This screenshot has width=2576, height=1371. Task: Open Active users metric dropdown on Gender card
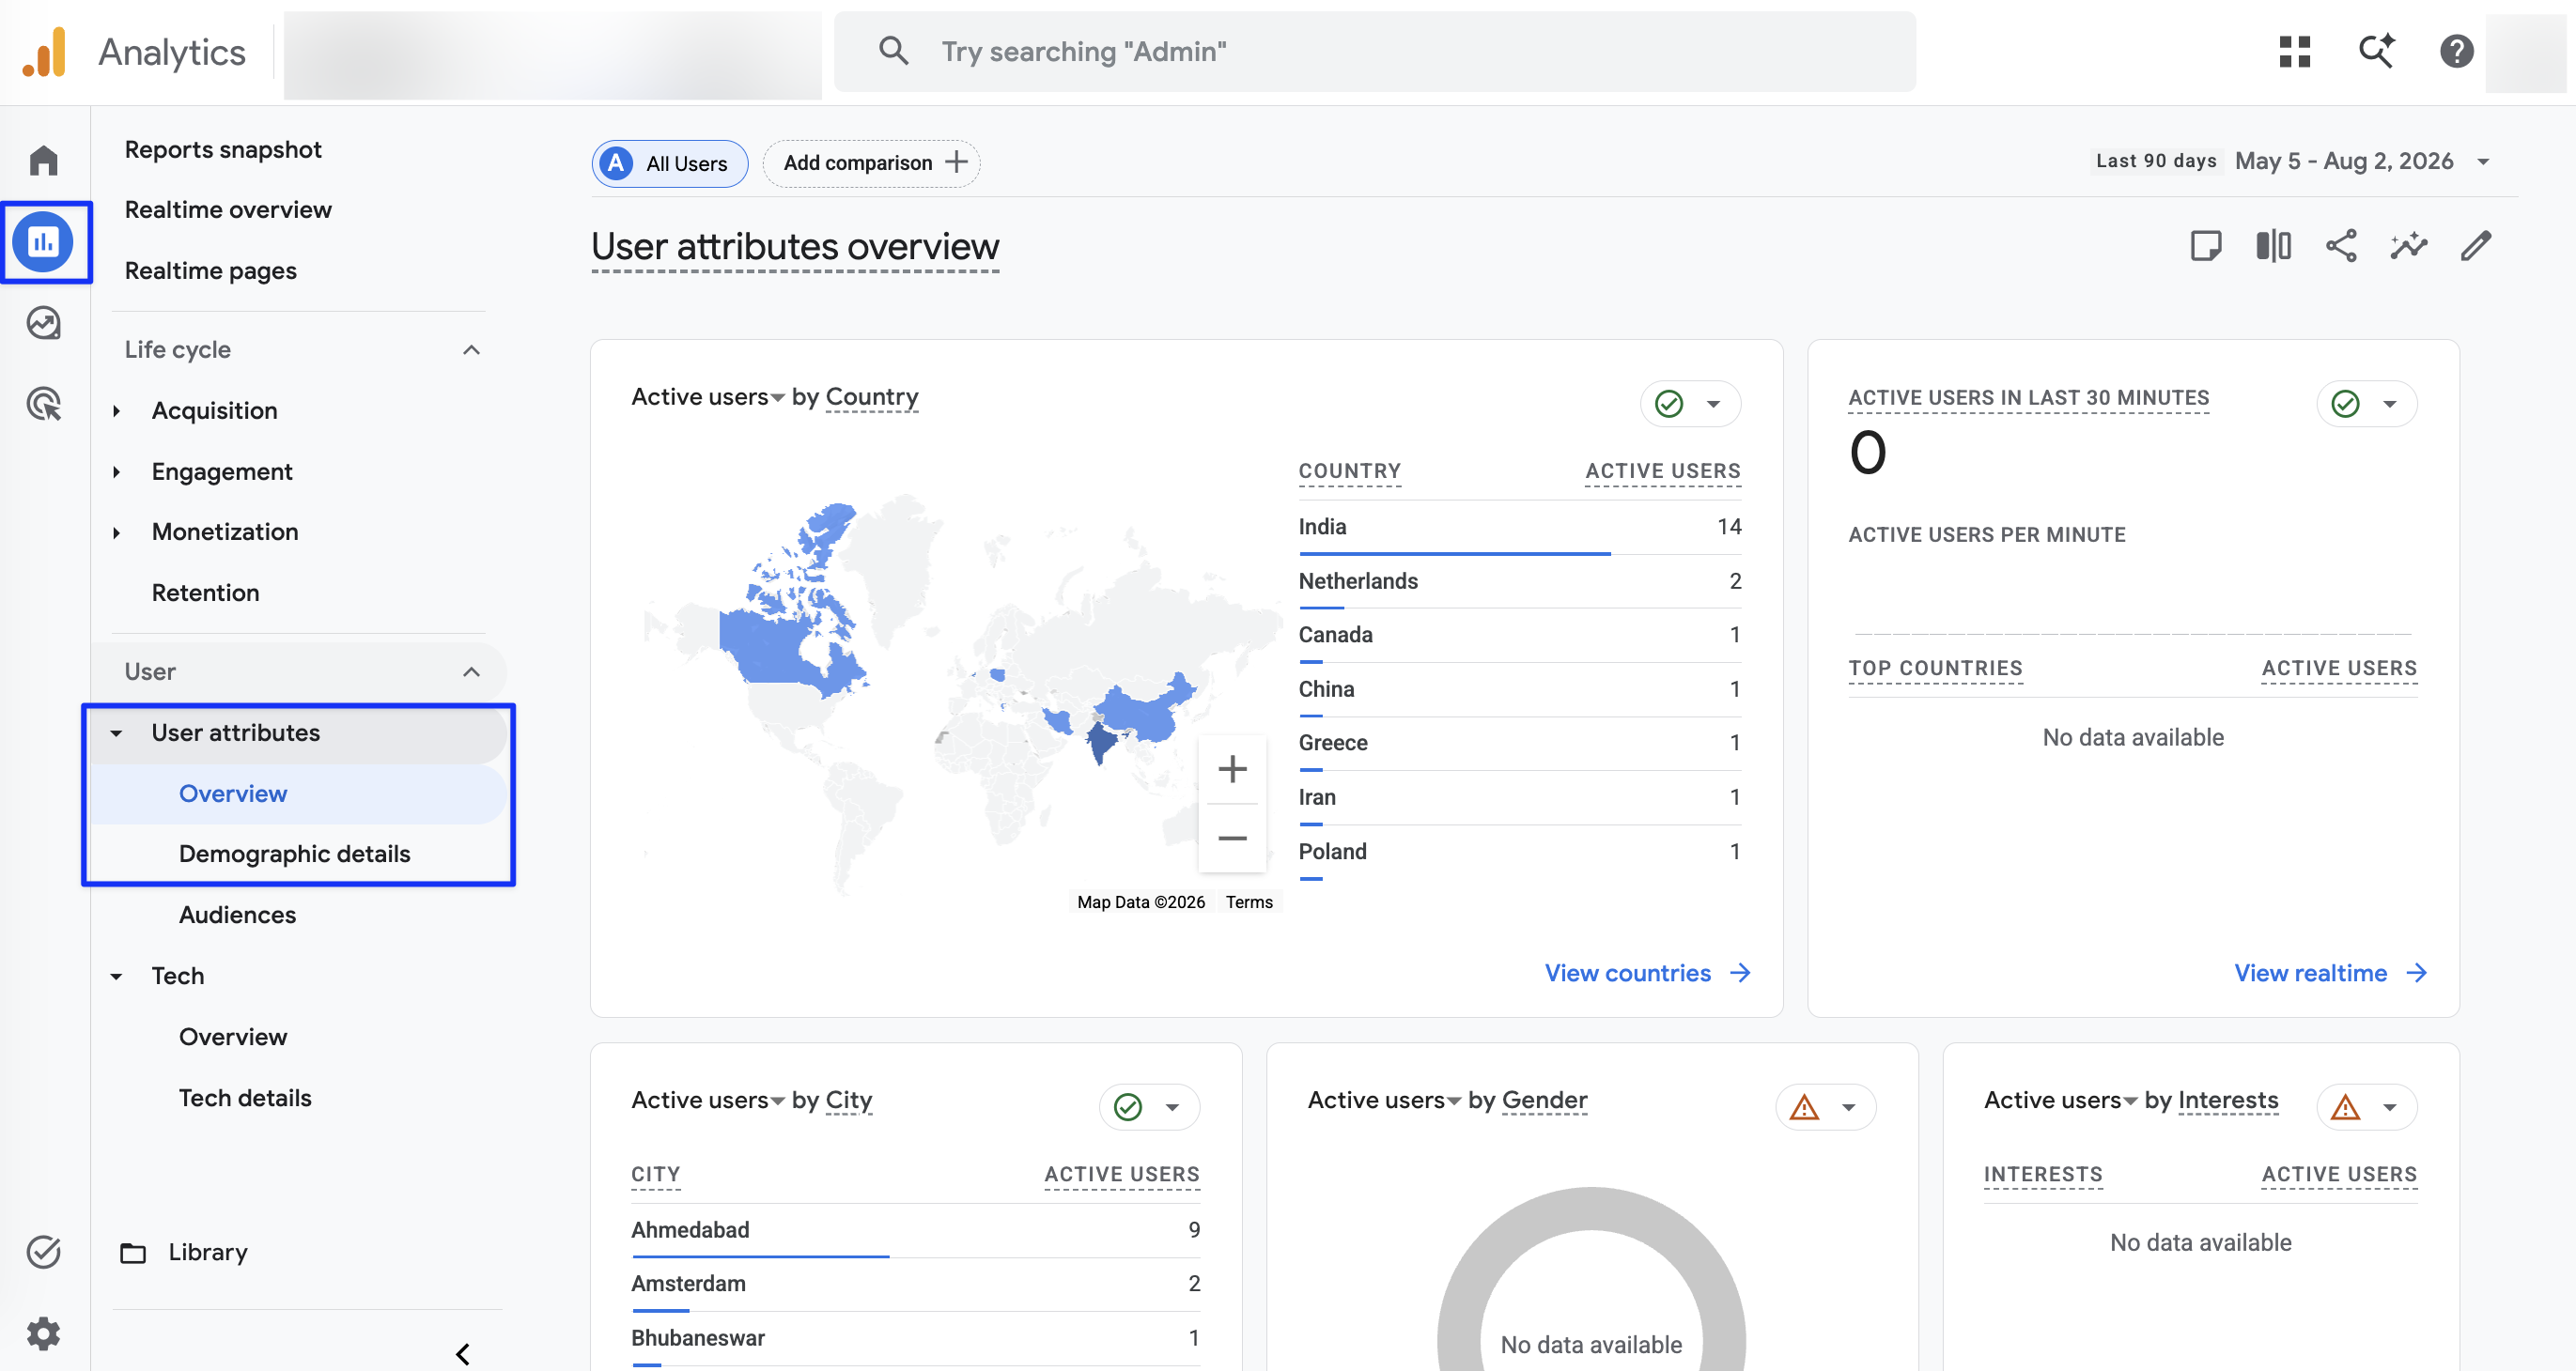pos(1454,1102)
